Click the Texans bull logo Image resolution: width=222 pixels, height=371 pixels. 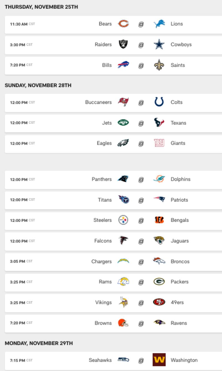(159, 123)
